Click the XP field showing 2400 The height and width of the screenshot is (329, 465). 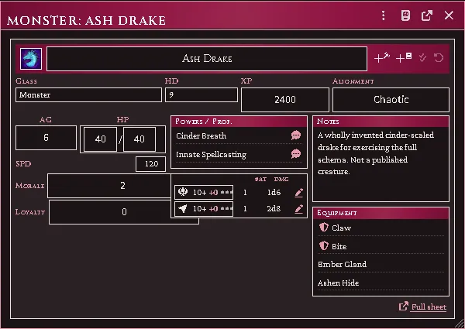point(285,100)
